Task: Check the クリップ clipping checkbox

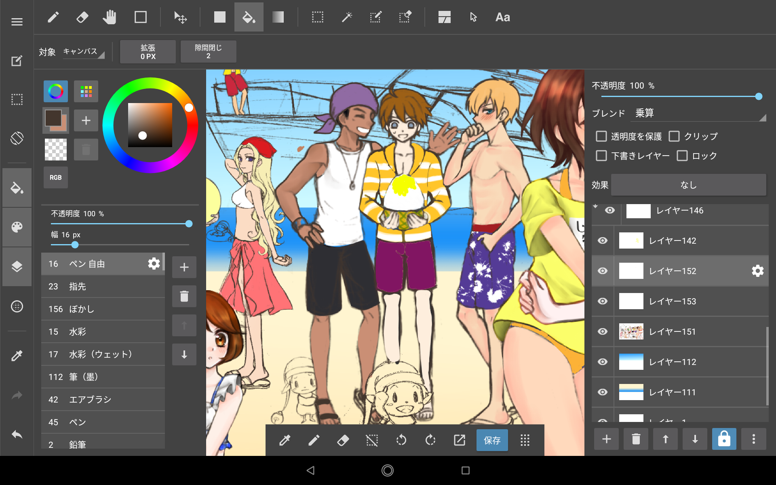Action: [x=674, y=136]
